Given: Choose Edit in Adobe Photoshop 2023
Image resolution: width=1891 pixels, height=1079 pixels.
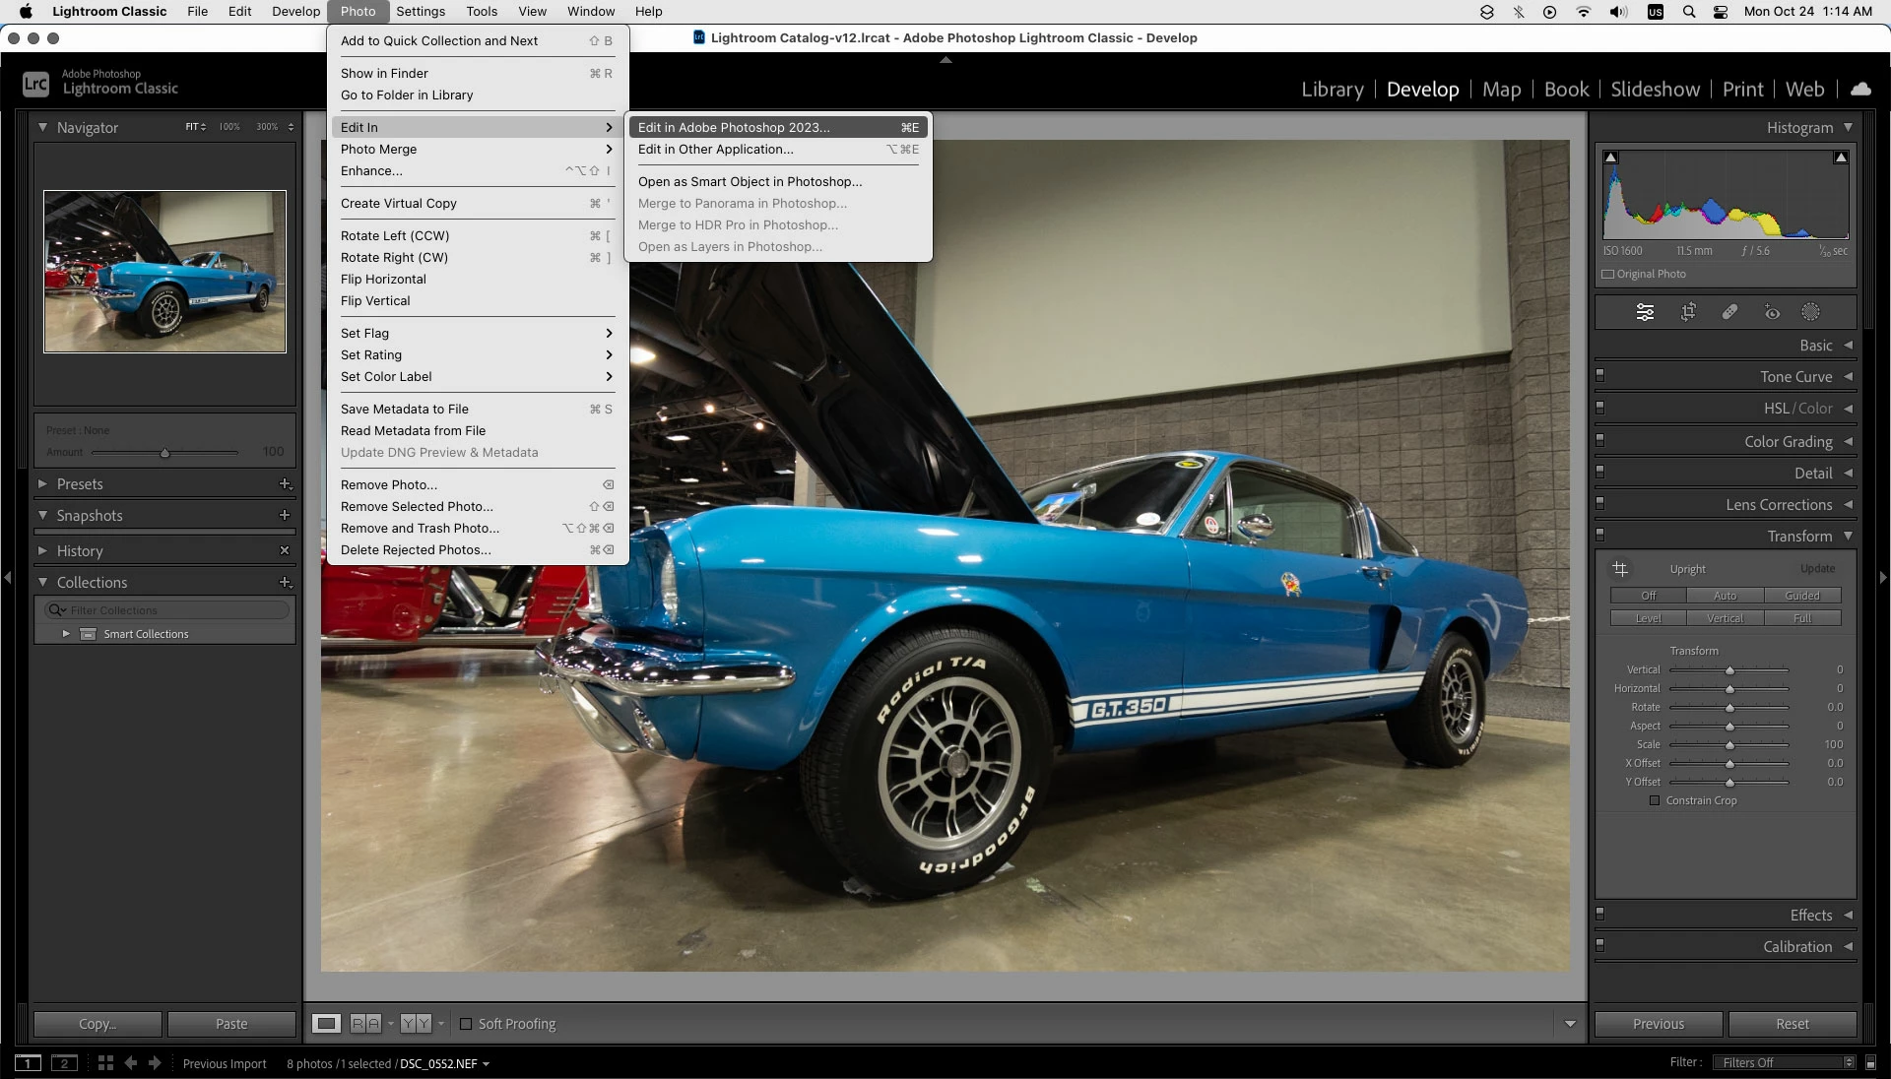Looking at the screenshot, I should 734,127.
